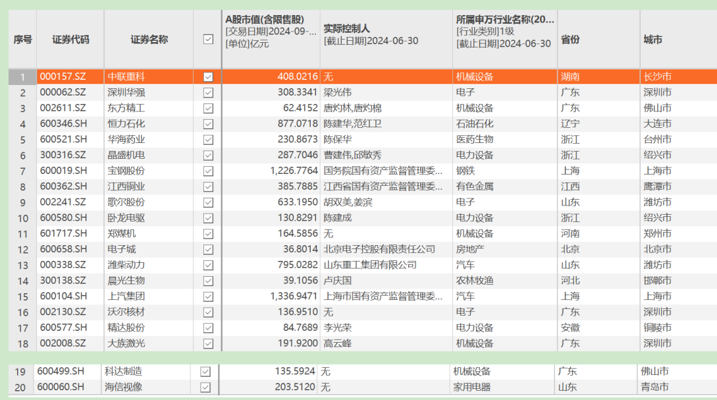This screenshot has height=400, width=717.
Task: Select row number 1 header
Action: pyautogui.click(x=22, y=77)
